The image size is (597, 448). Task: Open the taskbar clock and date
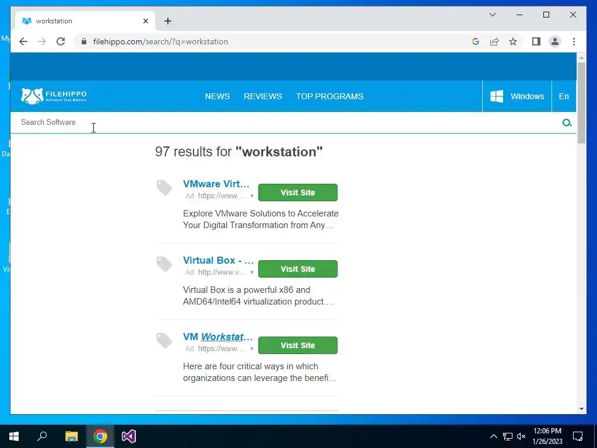tap(547, 436)
